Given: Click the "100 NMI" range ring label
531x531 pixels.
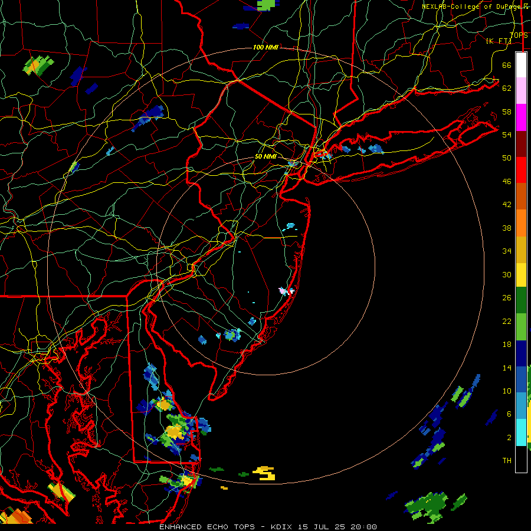Looking at the screenshot, I should (x=265, y=47).
